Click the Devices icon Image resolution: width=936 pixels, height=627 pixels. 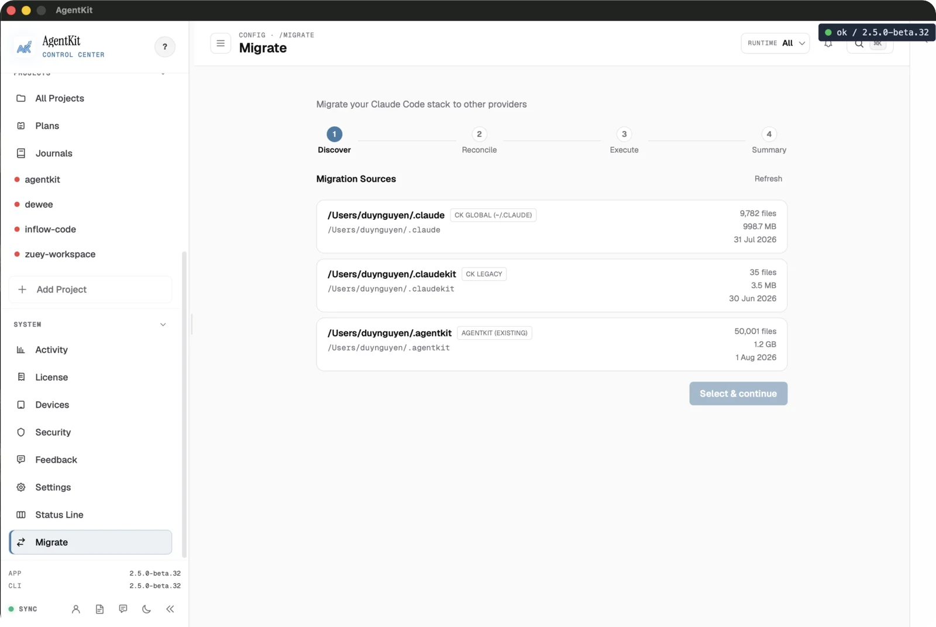(x=21, y=405)
